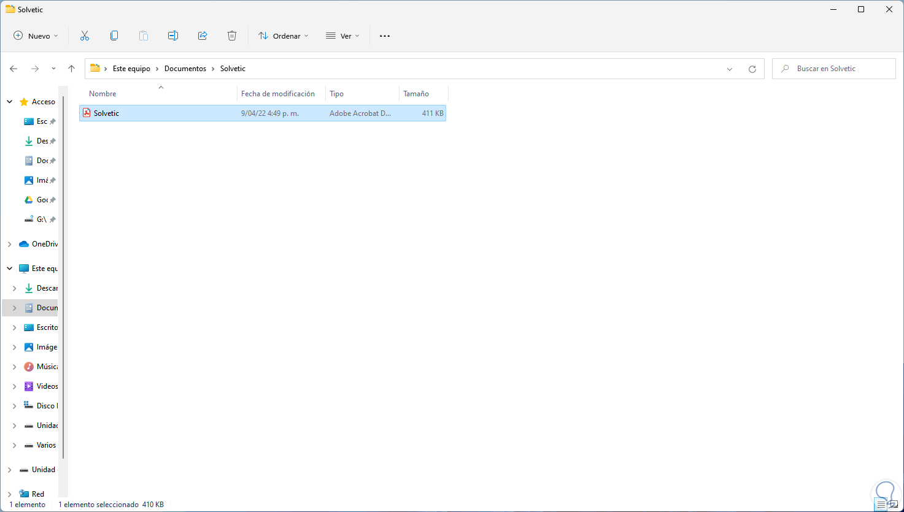Select Documentos under Este equipo
Image resolution: width=904 pixels, height=512 pixels.
point(47,308)
